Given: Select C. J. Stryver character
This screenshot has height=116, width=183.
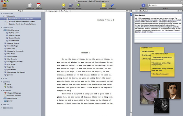Looking at the screenshot, I should (x=11, y=64).
